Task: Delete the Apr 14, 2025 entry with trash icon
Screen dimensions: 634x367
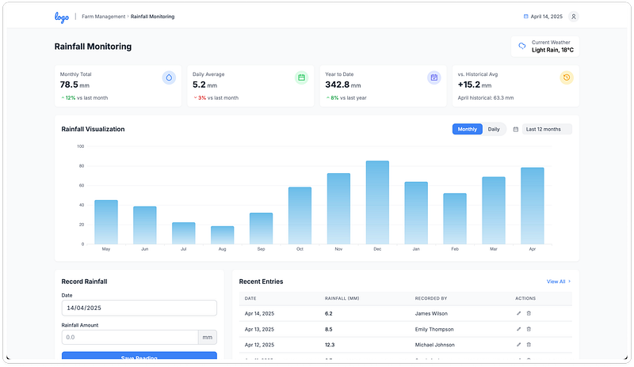Action: click(x=529, y=313)
